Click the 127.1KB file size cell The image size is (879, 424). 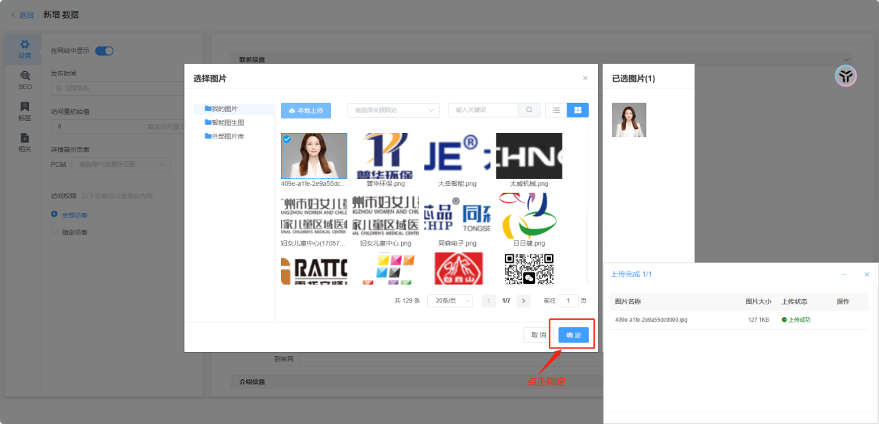[758, 320]
